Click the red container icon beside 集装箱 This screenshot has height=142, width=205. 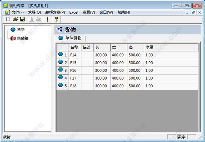(13, 38)
